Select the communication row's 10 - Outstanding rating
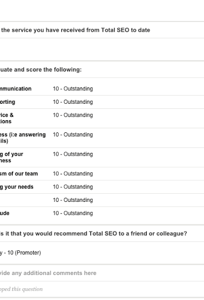The image size is (204, 300). 73,89
